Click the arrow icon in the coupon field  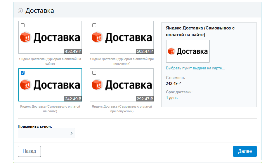tap(72, 133)
